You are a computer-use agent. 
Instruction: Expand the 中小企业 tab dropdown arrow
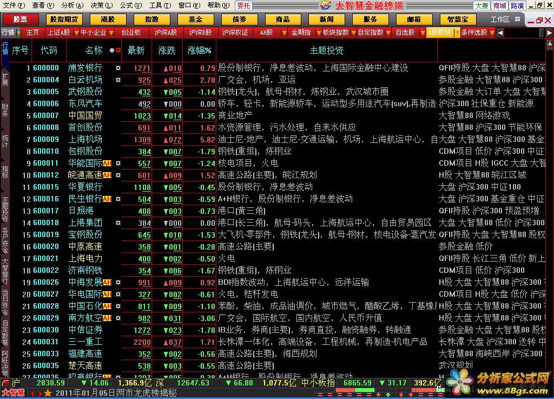point(111,32)
